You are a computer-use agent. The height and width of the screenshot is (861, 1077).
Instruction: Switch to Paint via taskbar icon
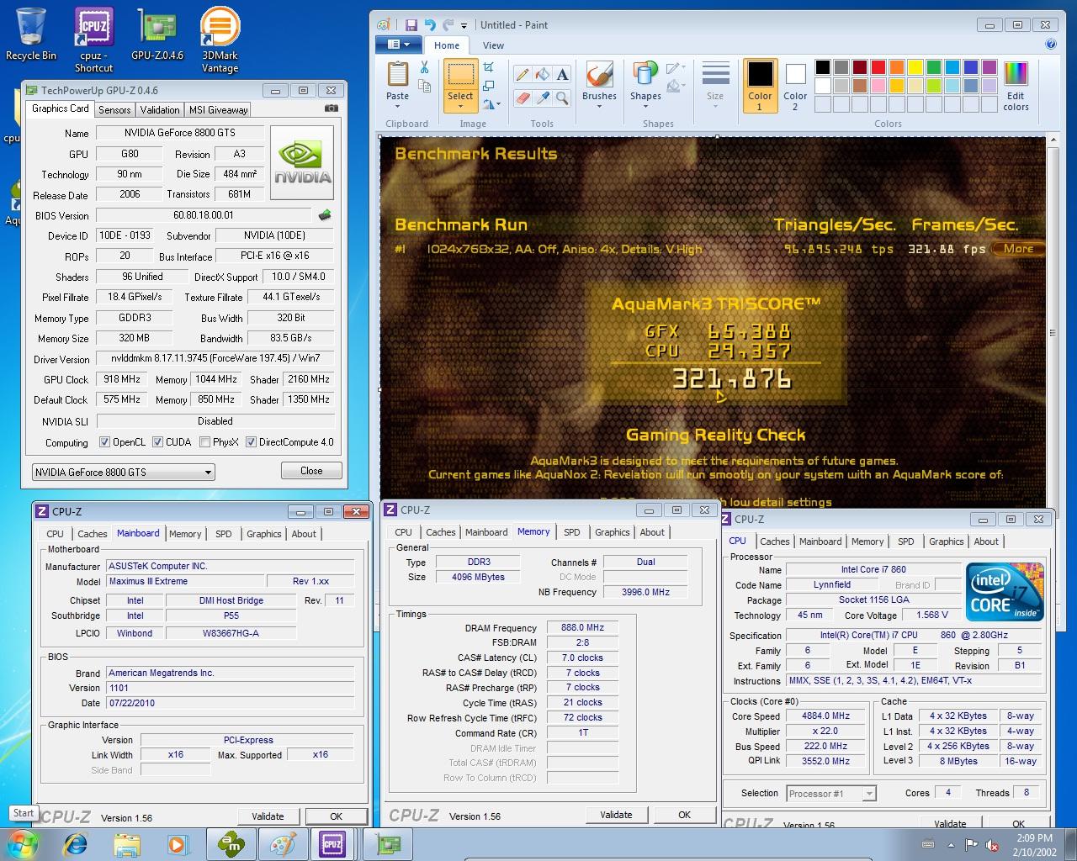tap(282, 843)
